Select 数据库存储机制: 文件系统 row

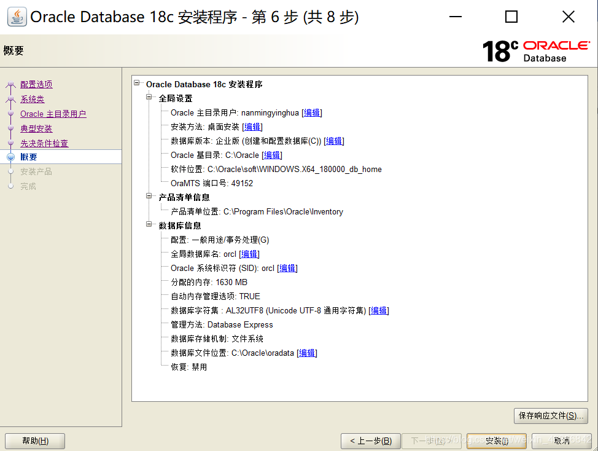coord(217,339)
